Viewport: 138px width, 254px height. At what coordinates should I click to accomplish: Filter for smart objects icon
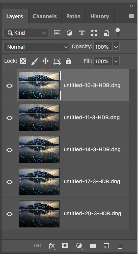[x=106, y=33]
